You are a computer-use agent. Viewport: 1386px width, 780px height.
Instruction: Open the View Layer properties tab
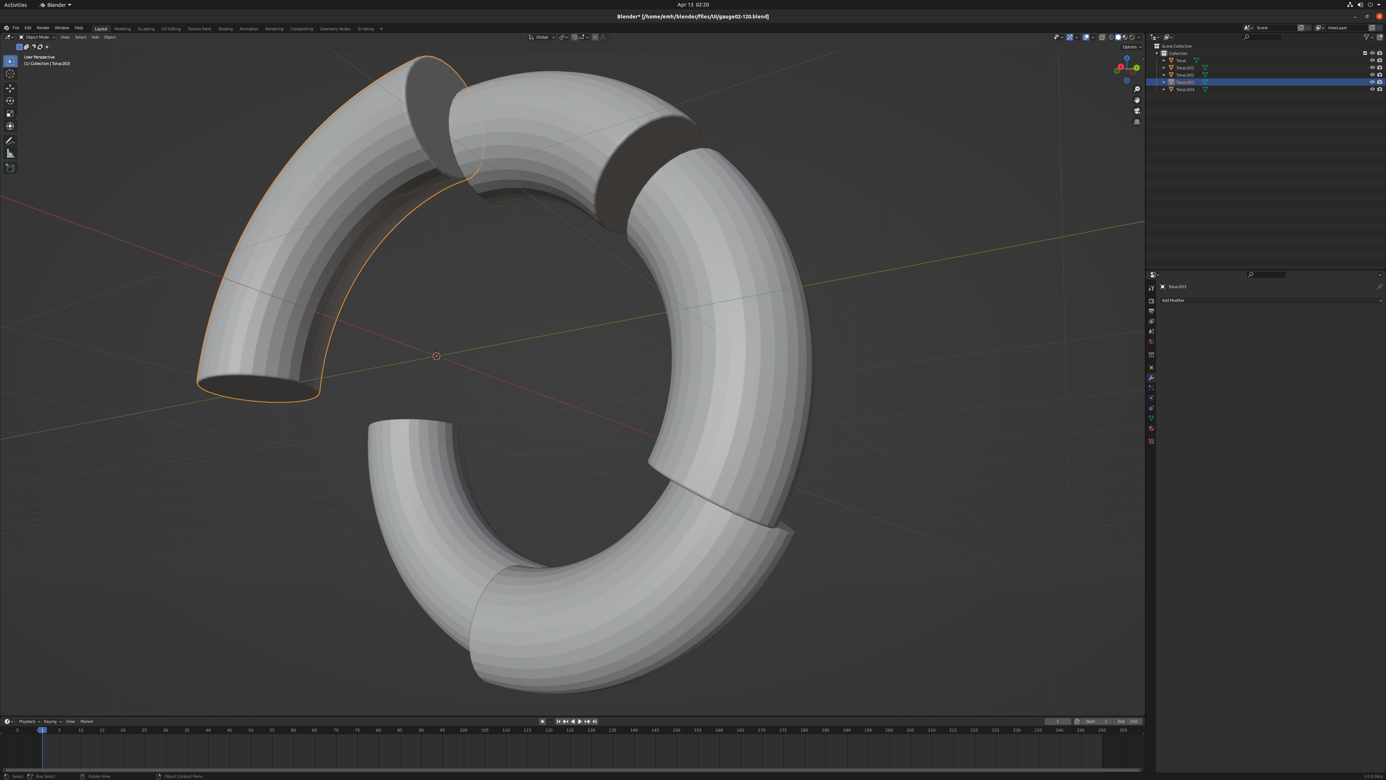point(1151,321)
